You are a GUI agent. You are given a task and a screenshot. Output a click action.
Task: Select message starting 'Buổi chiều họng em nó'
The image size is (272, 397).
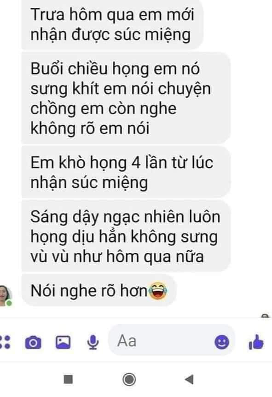tap(126, 98)
